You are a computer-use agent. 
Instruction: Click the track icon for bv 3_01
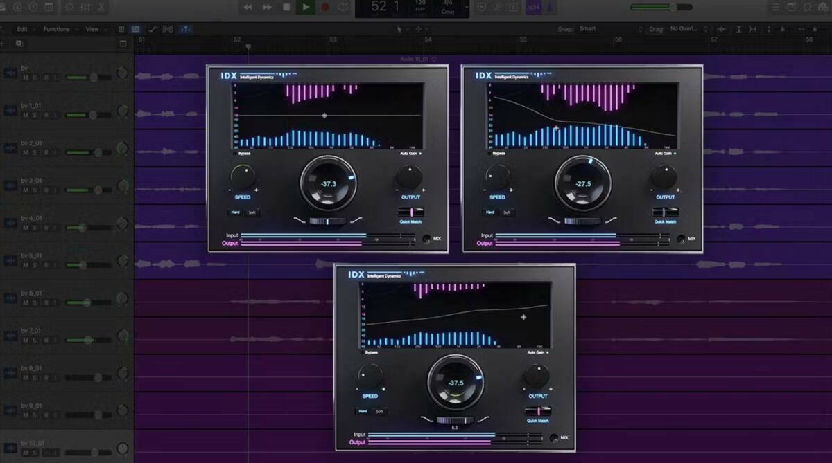point(10,185)
